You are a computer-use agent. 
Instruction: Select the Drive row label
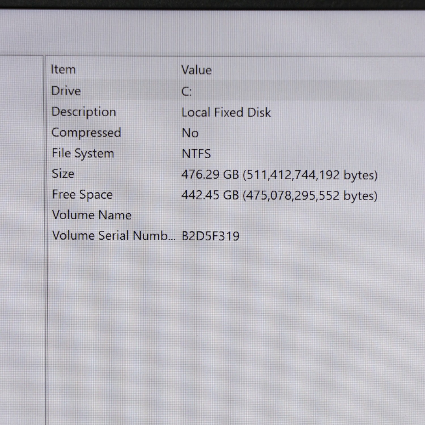pos(66,91)
